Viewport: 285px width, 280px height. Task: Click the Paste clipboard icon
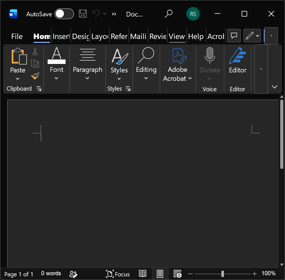point(19,56)
